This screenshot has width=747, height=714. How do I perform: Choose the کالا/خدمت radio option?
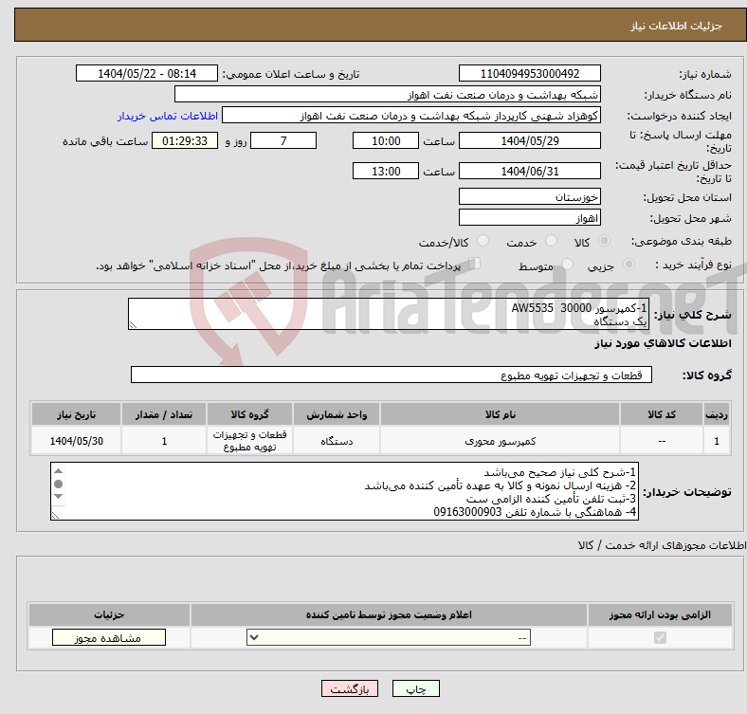pyautogui.click(x=483, y=242)
